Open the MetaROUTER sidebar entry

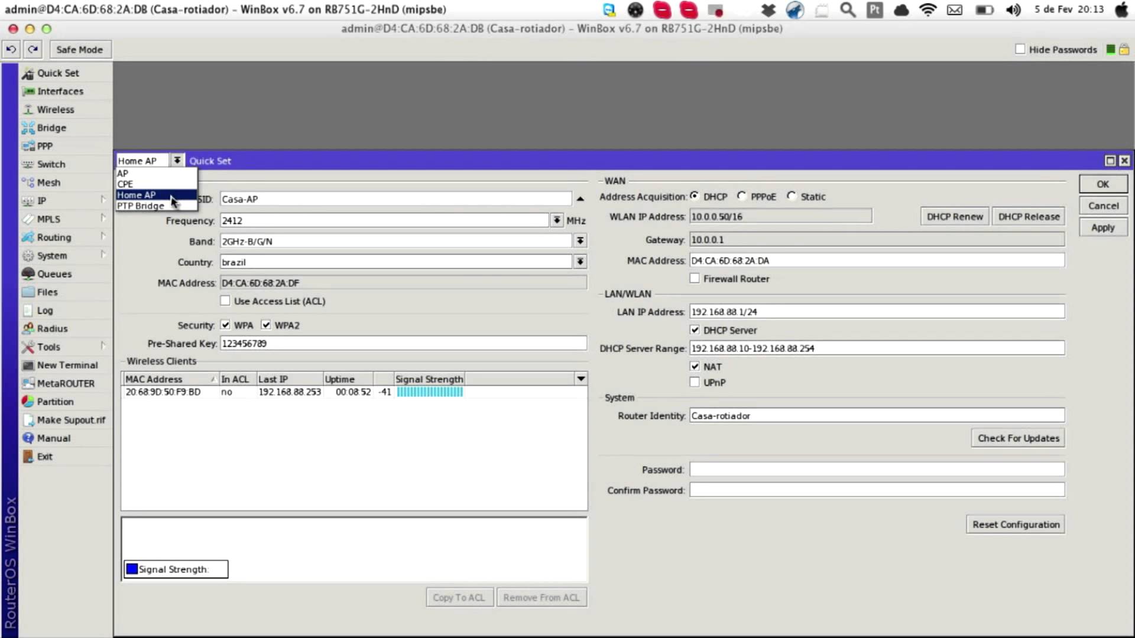point(65,383)
